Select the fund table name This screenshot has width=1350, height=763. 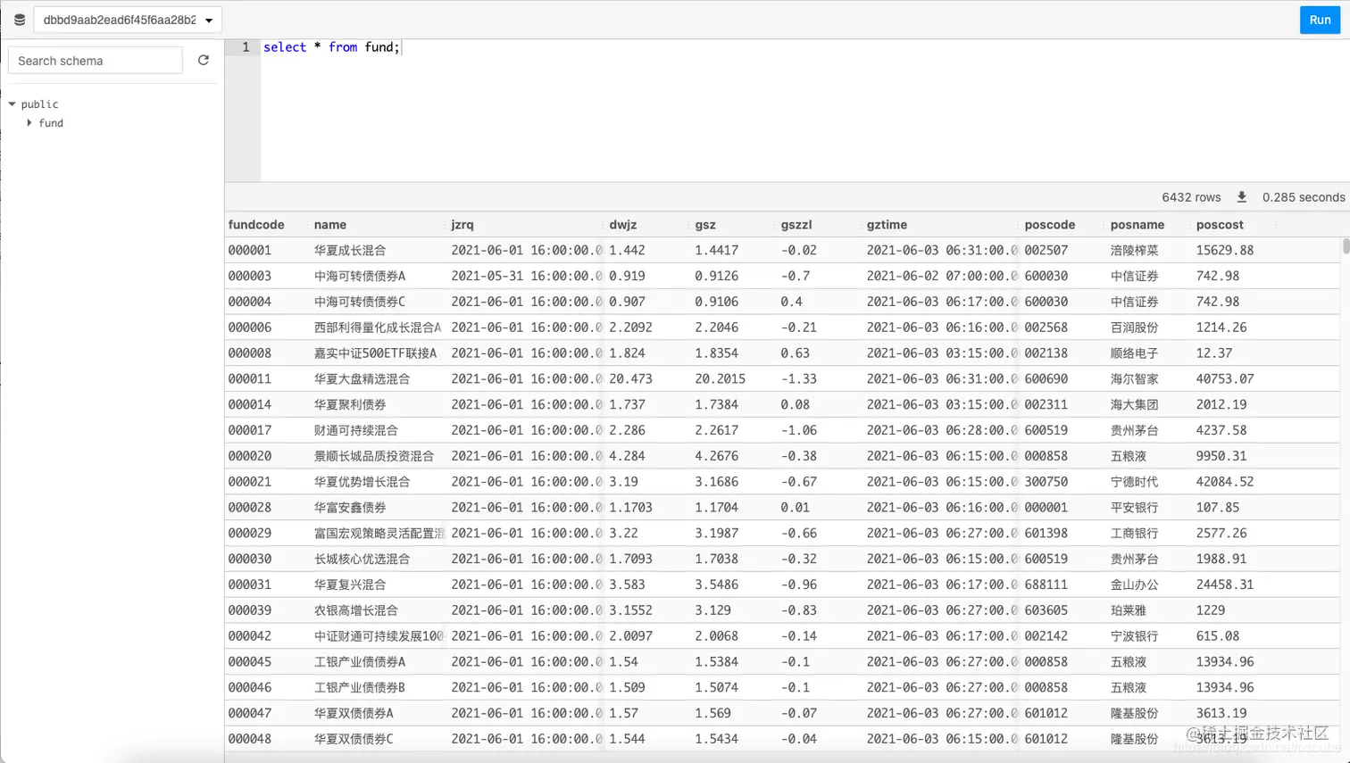pyautogui.click(x=51, y=123)
